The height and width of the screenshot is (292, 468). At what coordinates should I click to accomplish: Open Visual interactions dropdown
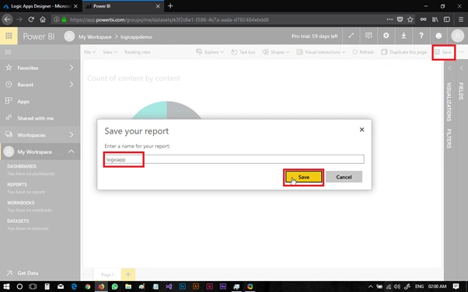(321, 52)
